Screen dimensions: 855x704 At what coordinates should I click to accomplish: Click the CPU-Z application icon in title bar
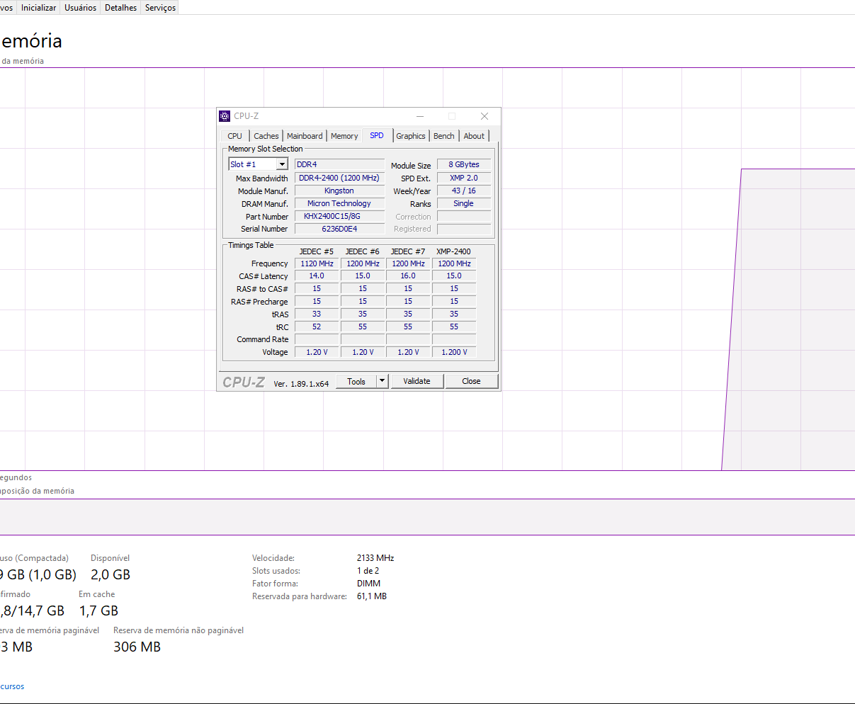tap(225, 116)
